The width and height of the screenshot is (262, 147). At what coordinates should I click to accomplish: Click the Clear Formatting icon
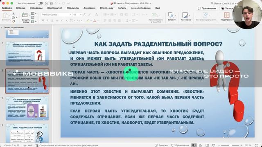point(97,15)
